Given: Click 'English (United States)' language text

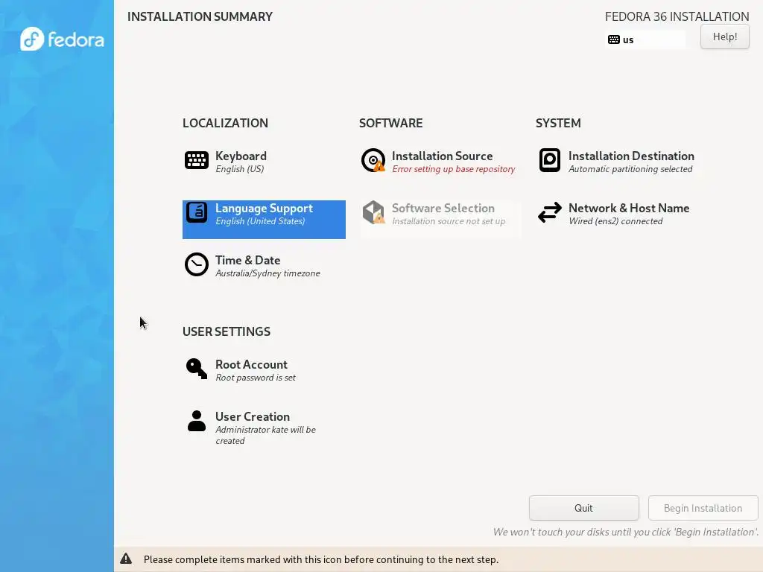Looking at the screenshot, I should pos(260,221).
